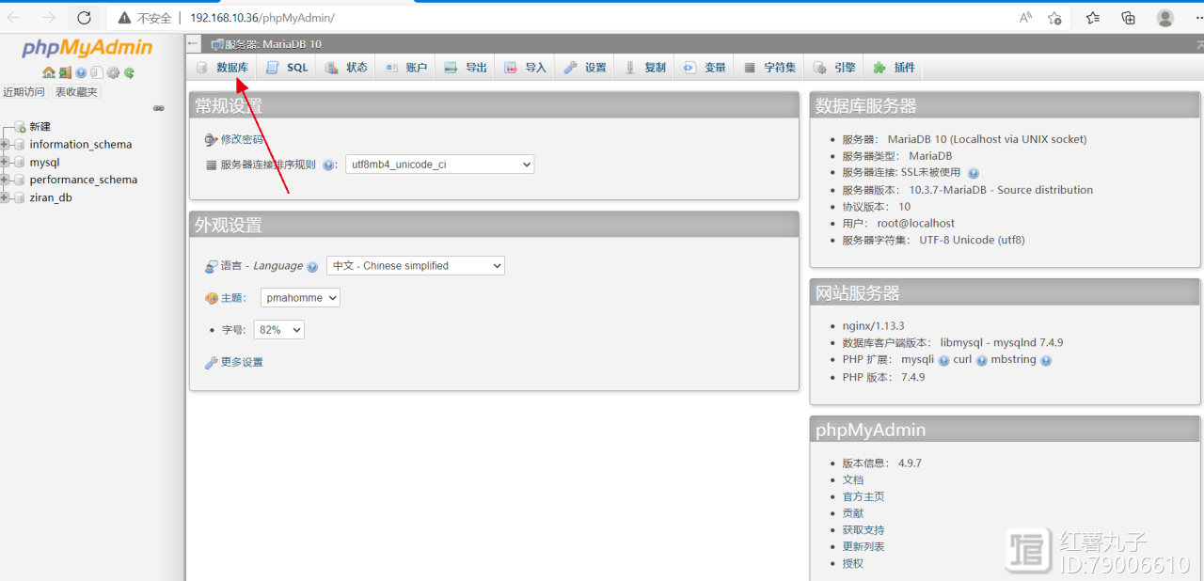Click the ziran_db database cylinder icon
This screenshot has width=1204, height=581.
click(19, 197)
